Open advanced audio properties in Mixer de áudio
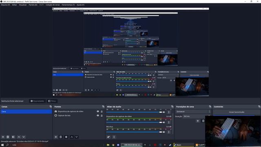Screen dimensions: 261x147 point(108,137)
